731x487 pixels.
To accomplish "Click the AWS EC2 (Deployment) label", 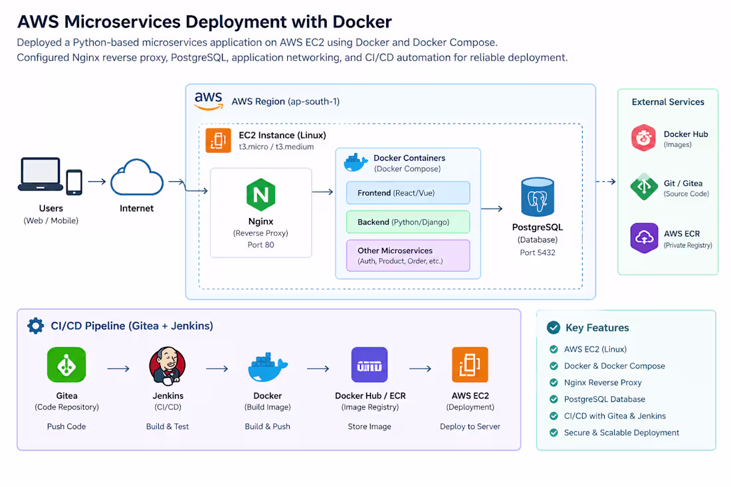I will point(470,401).
